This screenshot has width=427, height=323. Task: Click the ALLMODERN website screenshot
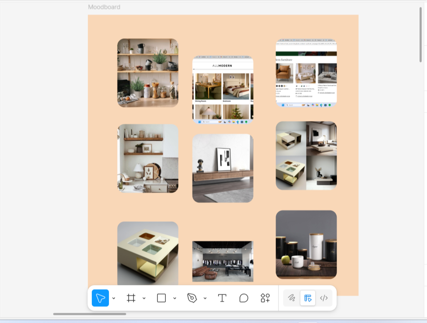click(222, 89)
